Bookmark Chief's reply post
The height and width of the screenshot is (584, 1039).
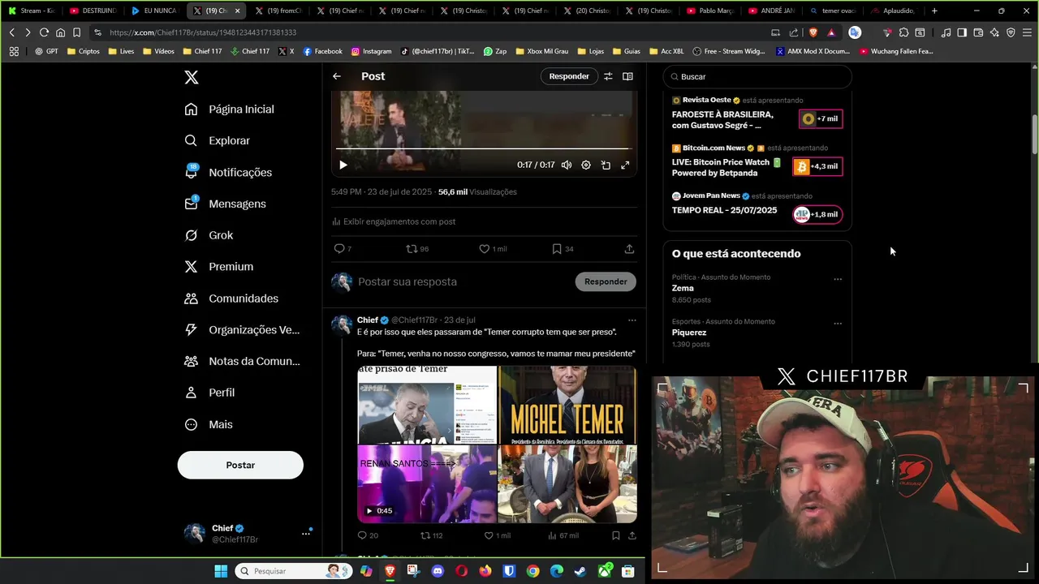tap(616, 535)
